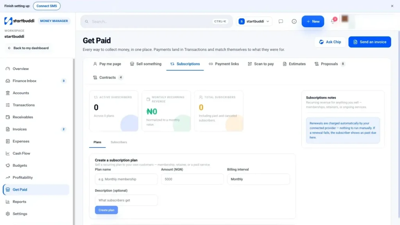Screen dimensions: 400x225
Task: Click the Get Paid store icon
Action: (x=8, y=189)
